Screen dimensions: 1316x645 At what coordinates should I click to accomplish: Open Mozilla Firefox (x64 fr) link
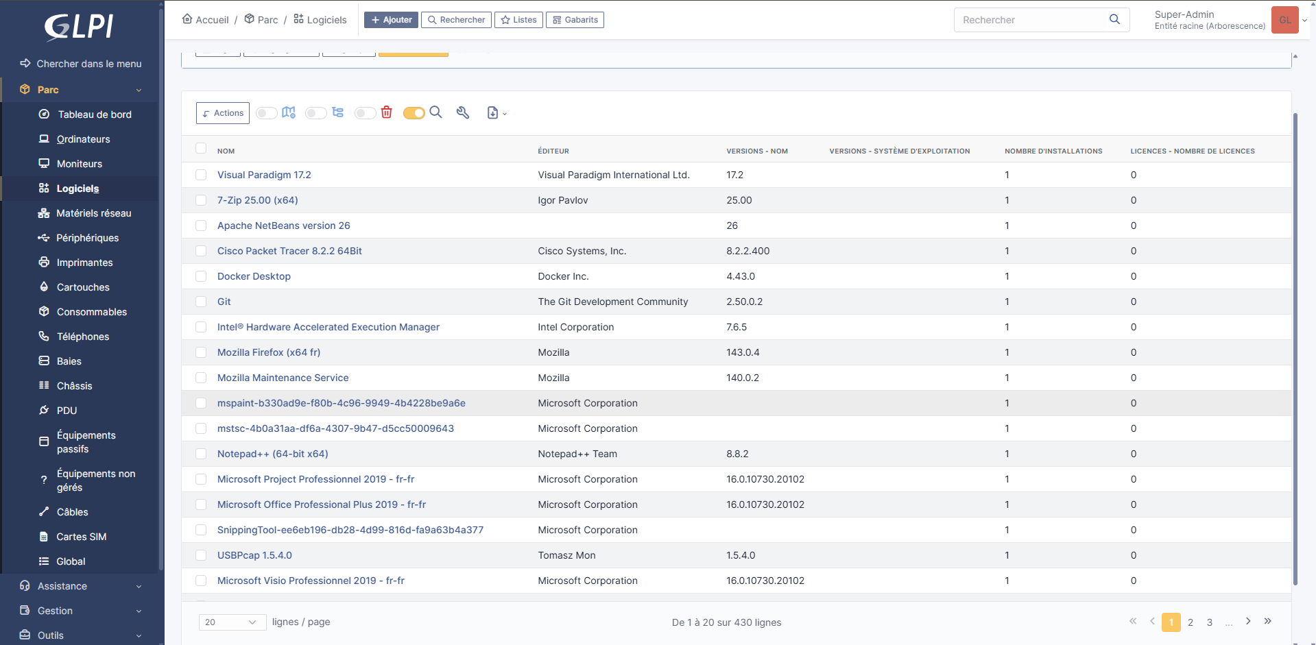pos(269,352)
